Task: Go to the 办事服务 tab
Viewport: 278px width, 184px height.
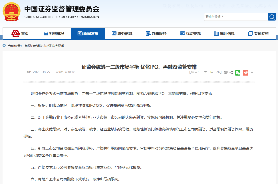Action: 156,33
